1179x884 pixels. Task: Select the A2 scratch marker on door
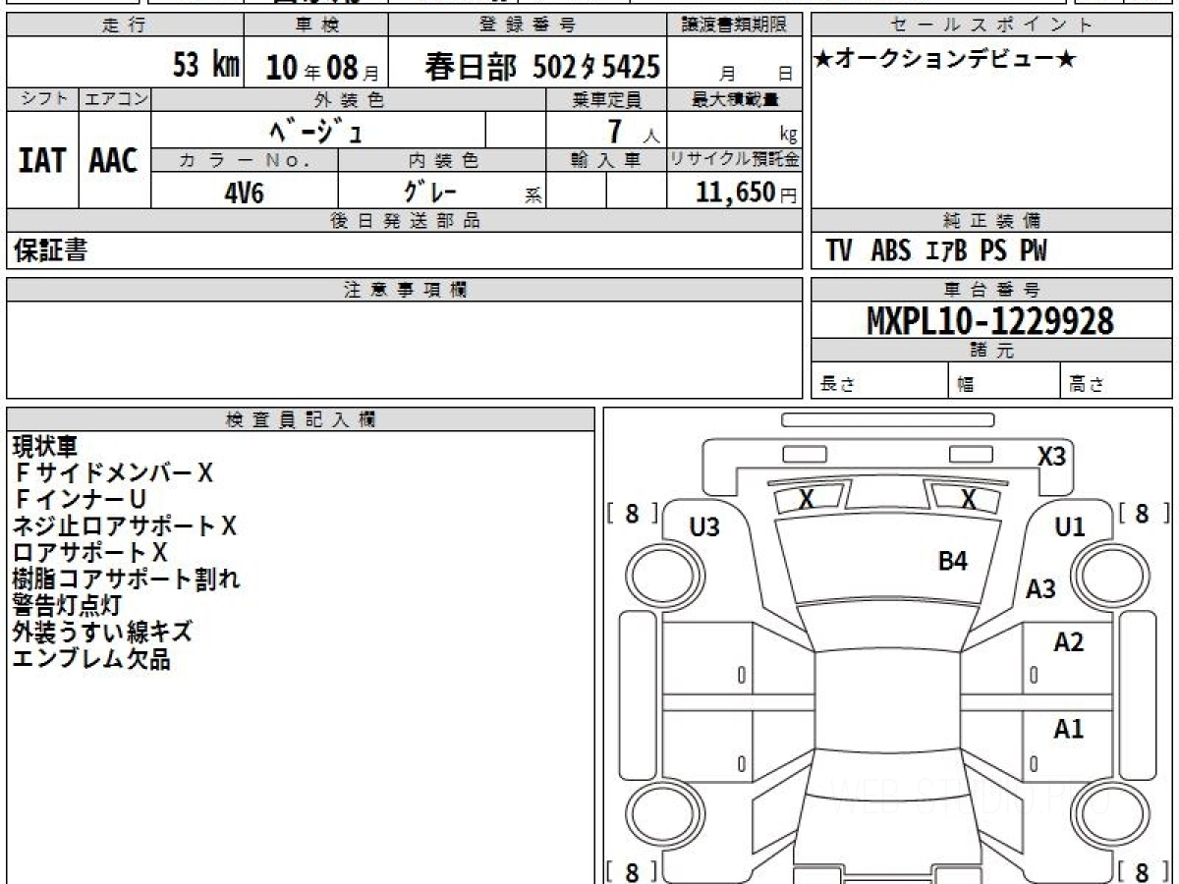coord(1068,643)
